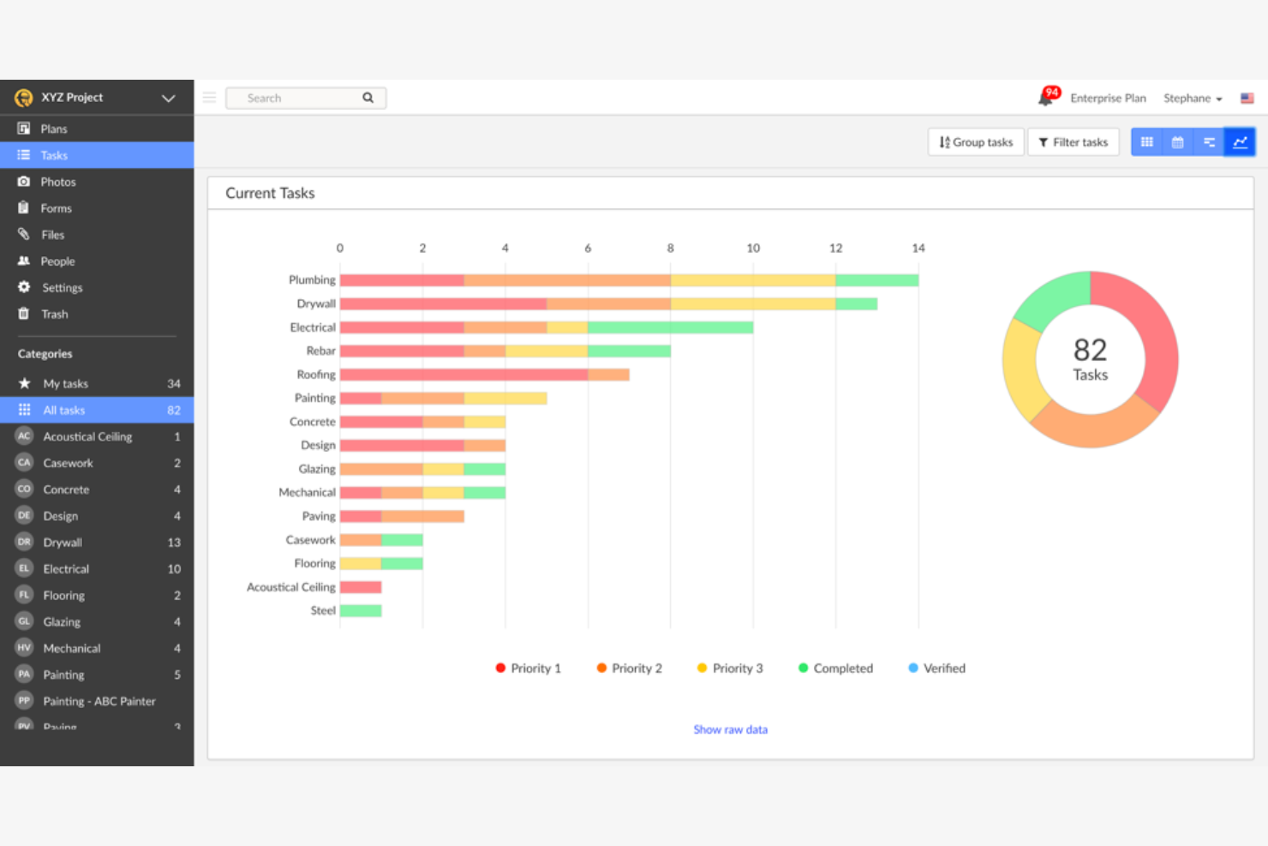1268x846 pixels.
Task: Click the People icon in the sidebar
Action: click(57, 261)
